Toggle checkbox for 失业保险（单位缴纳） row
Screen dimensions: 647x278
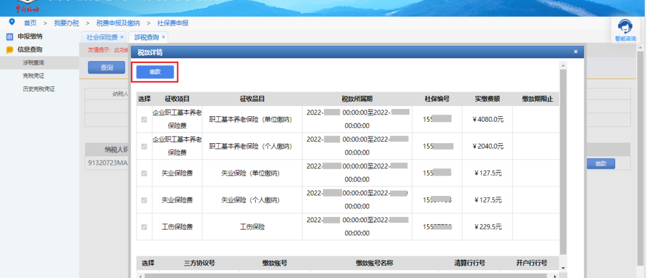(144, 173)
